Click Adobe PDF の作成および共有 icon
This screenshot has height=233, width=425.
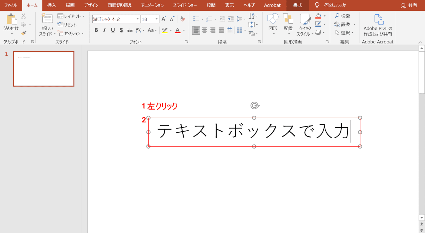click(x=379, y=20)
